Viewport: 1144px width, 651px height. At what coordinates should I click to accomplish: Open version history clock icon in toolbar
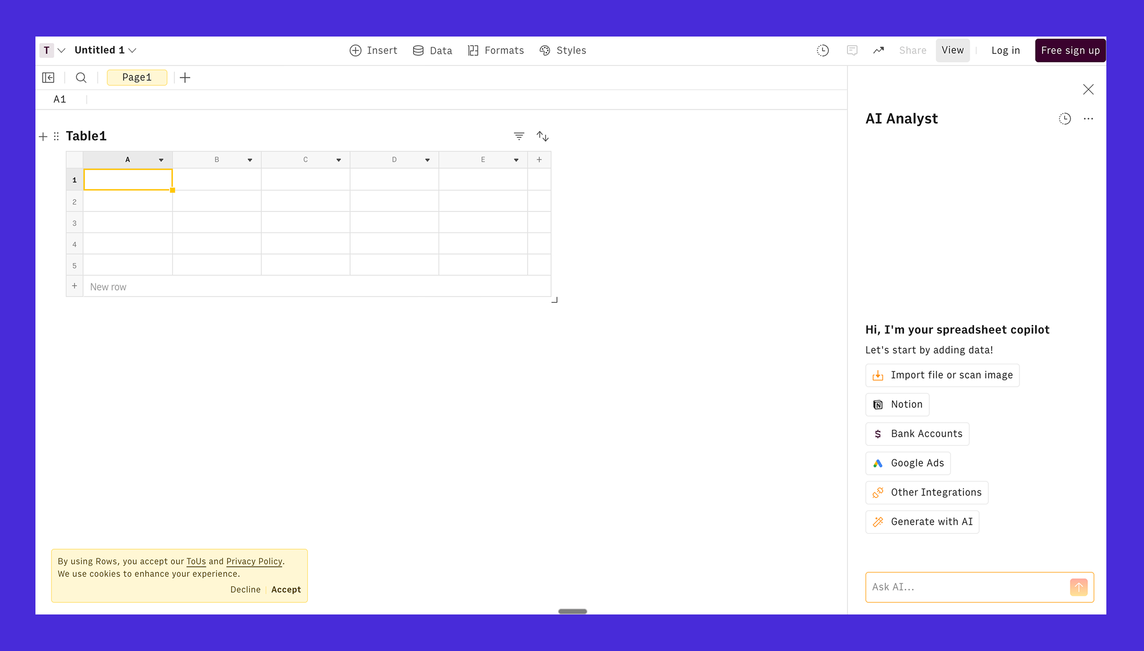point(823,50)
